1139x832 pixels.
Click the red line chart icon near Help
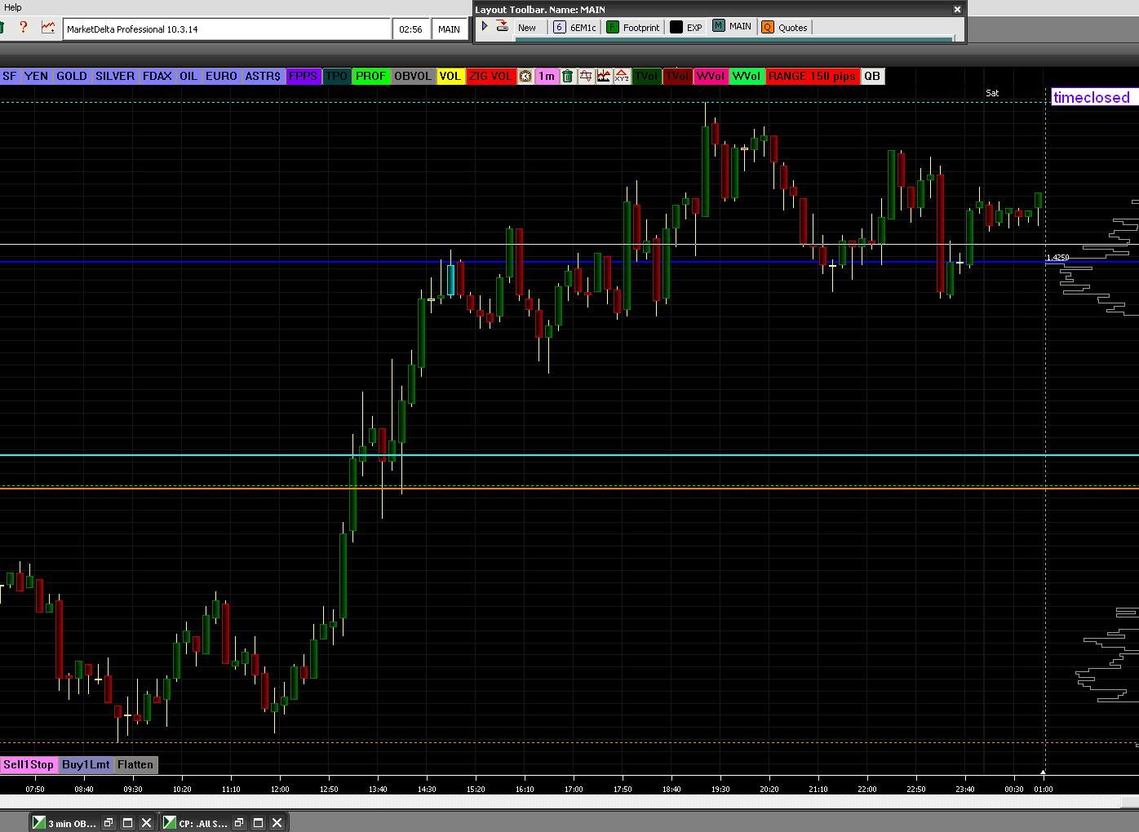[48, 28]
